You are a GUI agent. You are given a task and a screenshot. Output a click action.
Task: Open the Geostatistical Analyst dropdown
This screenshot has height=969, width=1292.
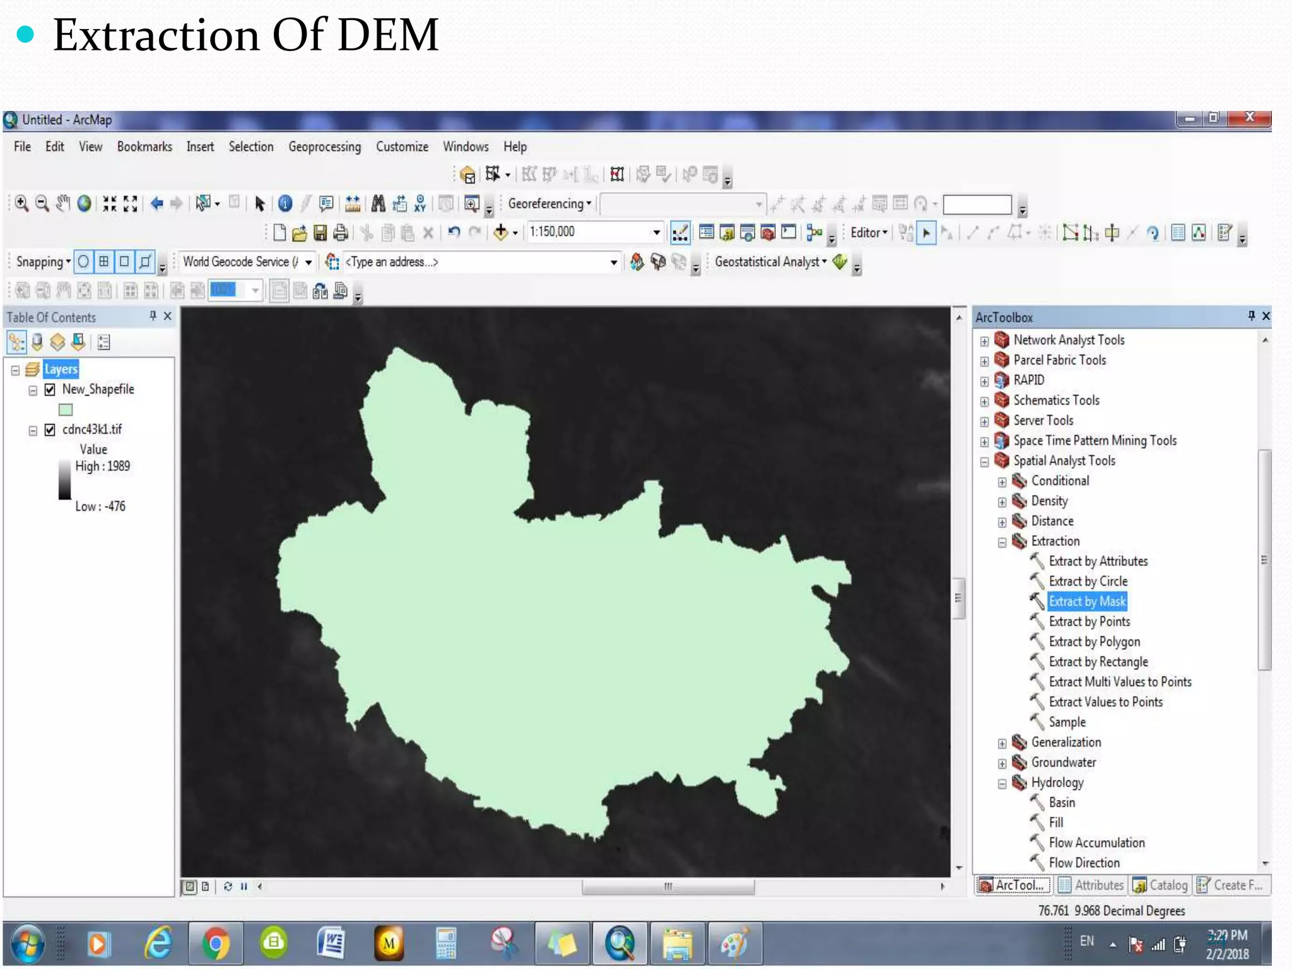coord(770,261)
